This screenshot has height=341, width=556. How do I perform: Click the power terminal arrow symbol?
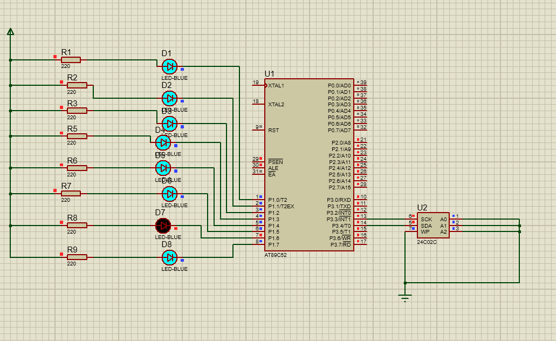tap(10, 32)
